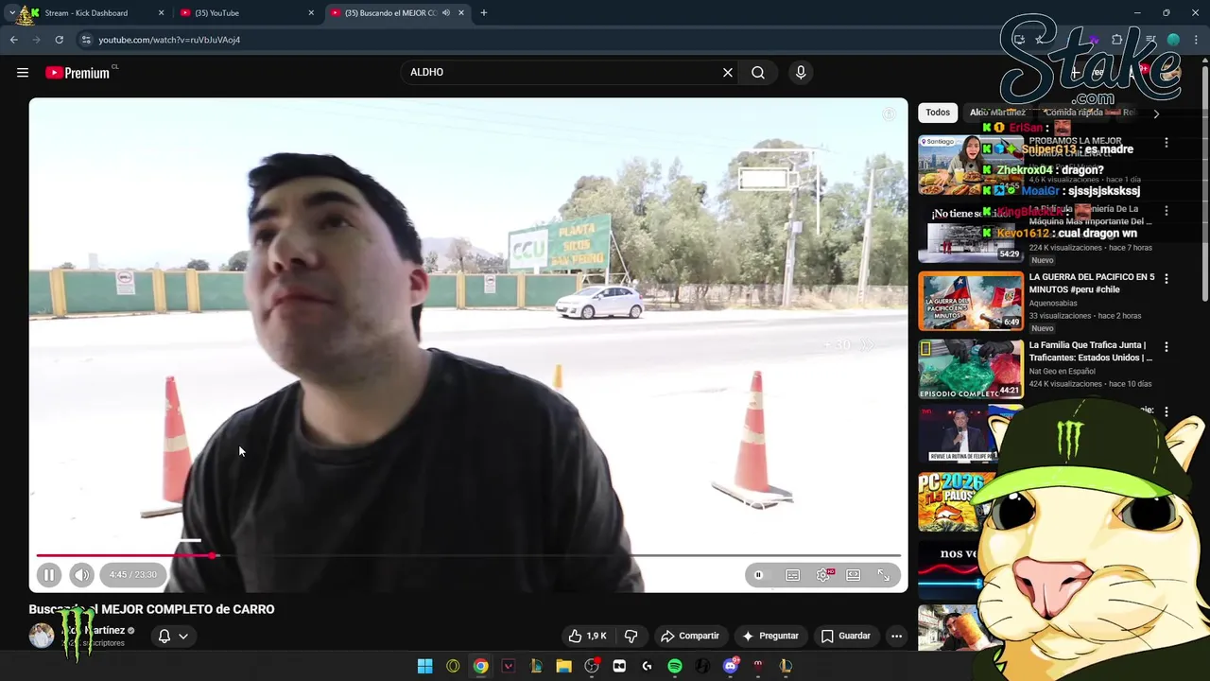Open options for GUERRA DEL PACIFICO video

[x=1166, y=279]
